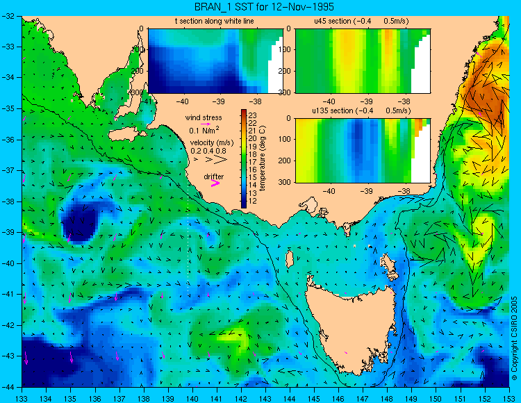Click the -42 latitude label on main axis

point(9,325)
